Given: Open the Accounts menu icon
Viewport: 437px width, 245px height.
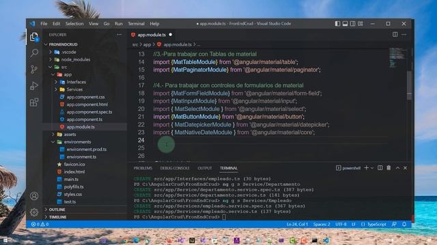Looking at the screenshot, I should click(x=34, y=196).
